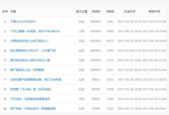The image size is (169, 115).
Task: Click send time 2017-06-30 11:32
Action: pos(129,22)
